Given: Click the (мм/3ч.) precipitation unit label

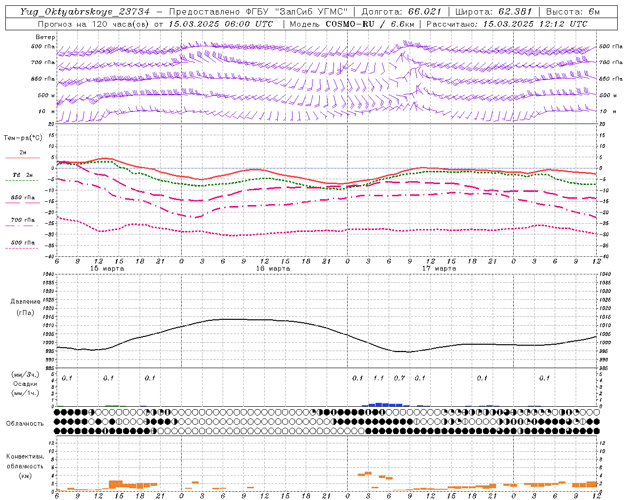Looking at the screenshot, I should pos(25,375).
